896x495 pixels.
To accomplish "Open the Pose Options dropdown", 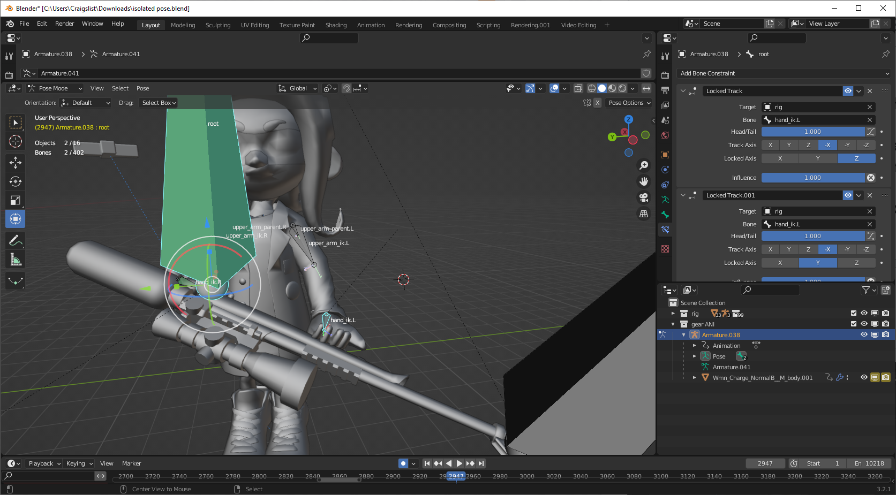I will pos(629,103).
